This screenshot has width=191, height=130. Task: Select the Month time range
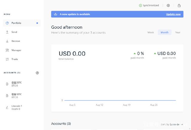[164, 32]
